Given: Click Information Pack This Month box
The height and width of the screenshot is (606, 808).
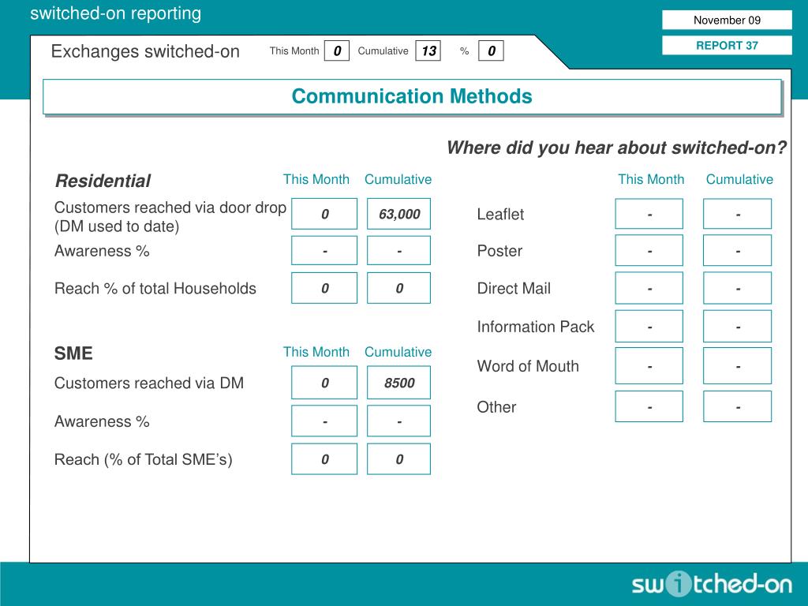Looking at the screenshot, I should 649,326.
